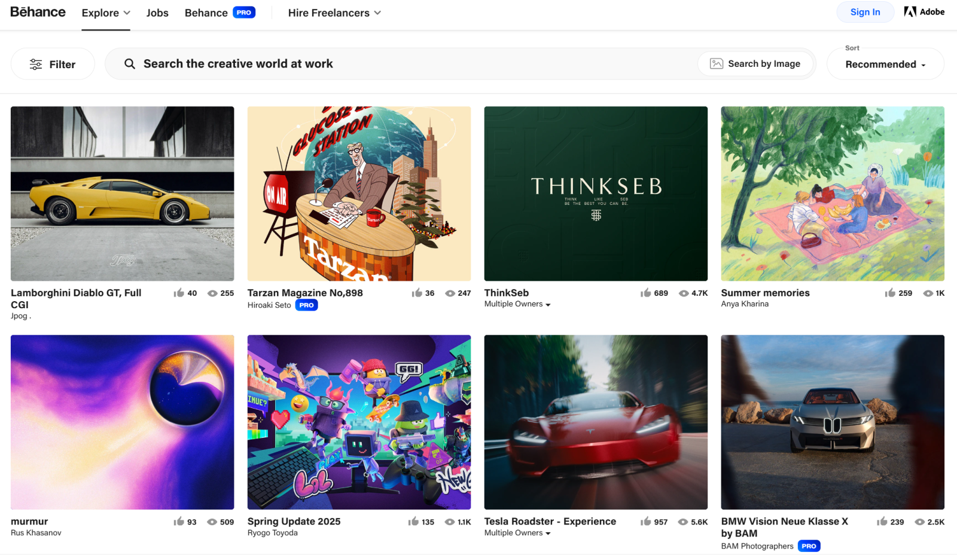Click the magnifying glass search icon

[x=130, y=63]
